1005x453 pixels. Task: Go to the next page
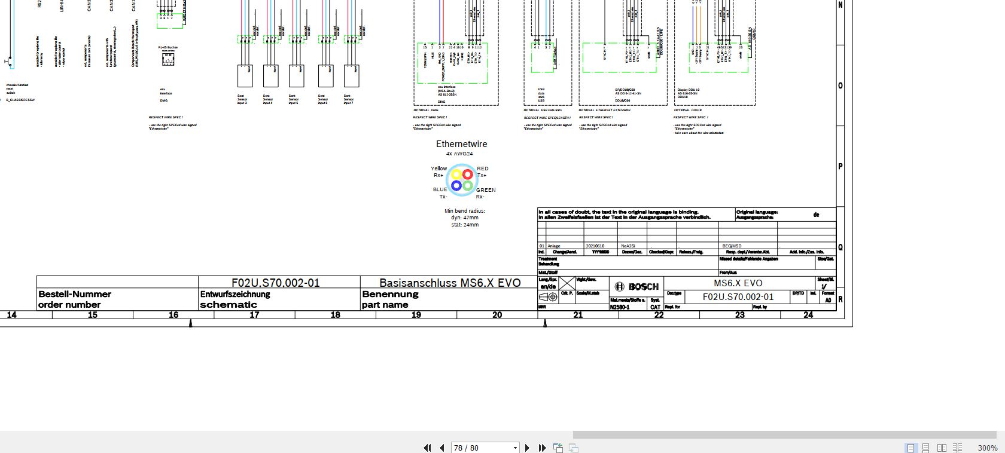(527, 448)
